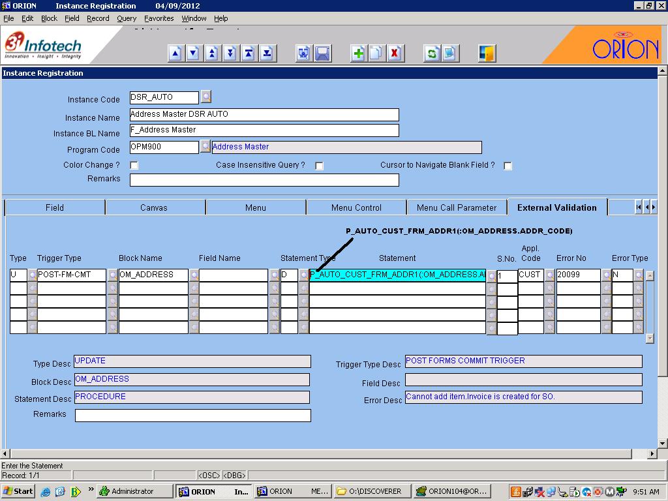The width and height of the screenshot is (668, 501).
Task: Click the green refresh toolbar icon
Action: [432, 53]
